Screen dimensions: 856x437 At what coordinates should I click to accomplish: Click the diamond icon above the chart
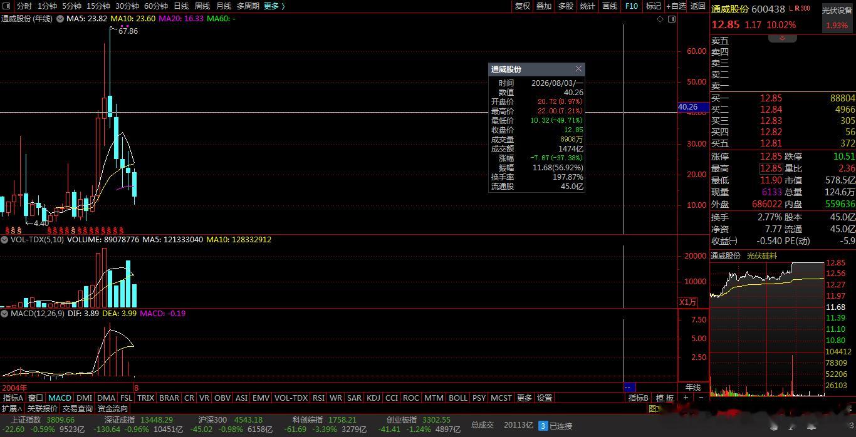[x=660, y=19]
